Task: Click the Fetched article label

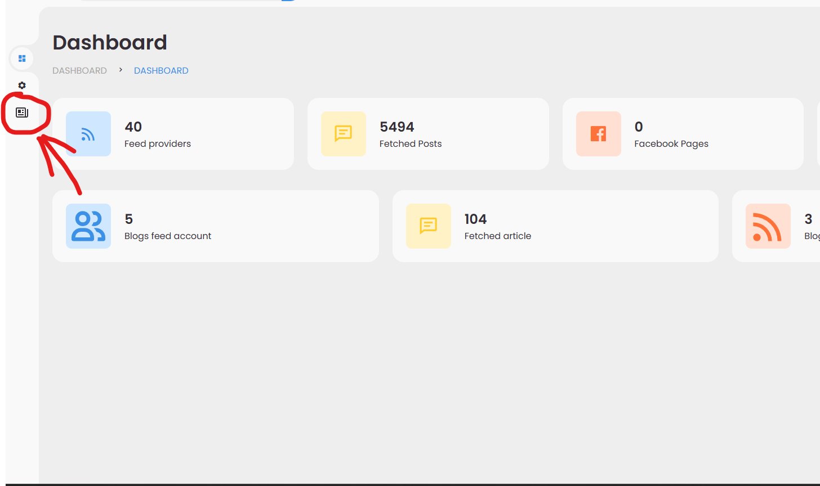Action: (498, 236)
